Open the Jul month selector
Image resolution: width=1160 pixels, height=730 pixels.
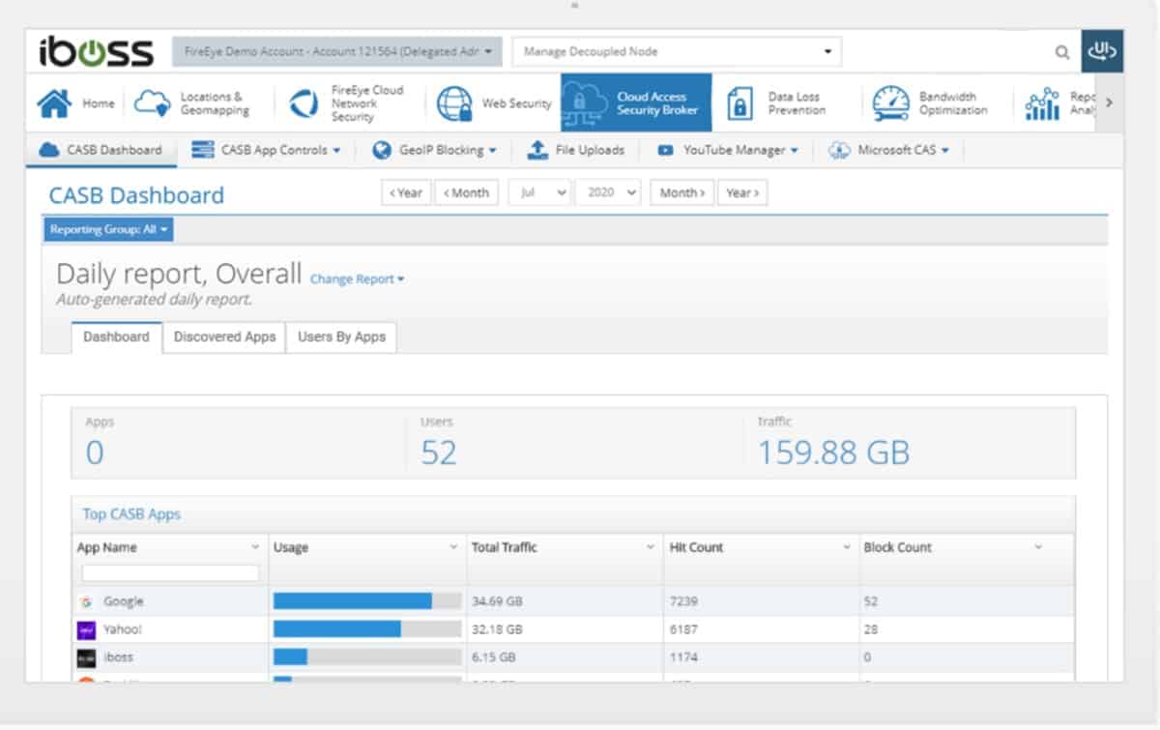(538, 192)
